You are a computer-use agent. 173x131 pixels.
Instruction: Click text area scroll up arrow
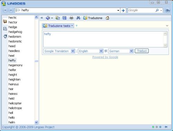click(165, 34)
